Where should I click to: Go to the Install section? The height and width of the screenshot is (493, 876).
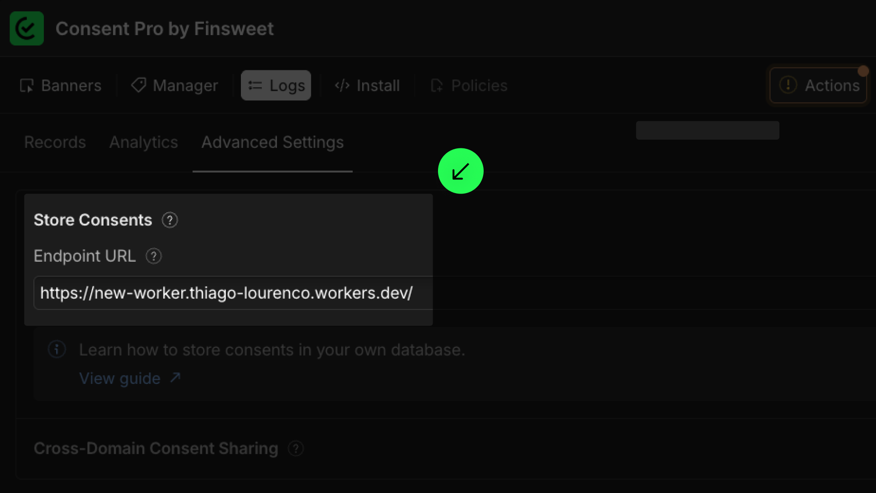tap(367, 85)
